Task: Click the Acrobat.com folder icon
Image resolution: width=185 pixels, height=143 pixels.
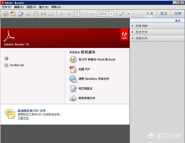Action: 6,65
